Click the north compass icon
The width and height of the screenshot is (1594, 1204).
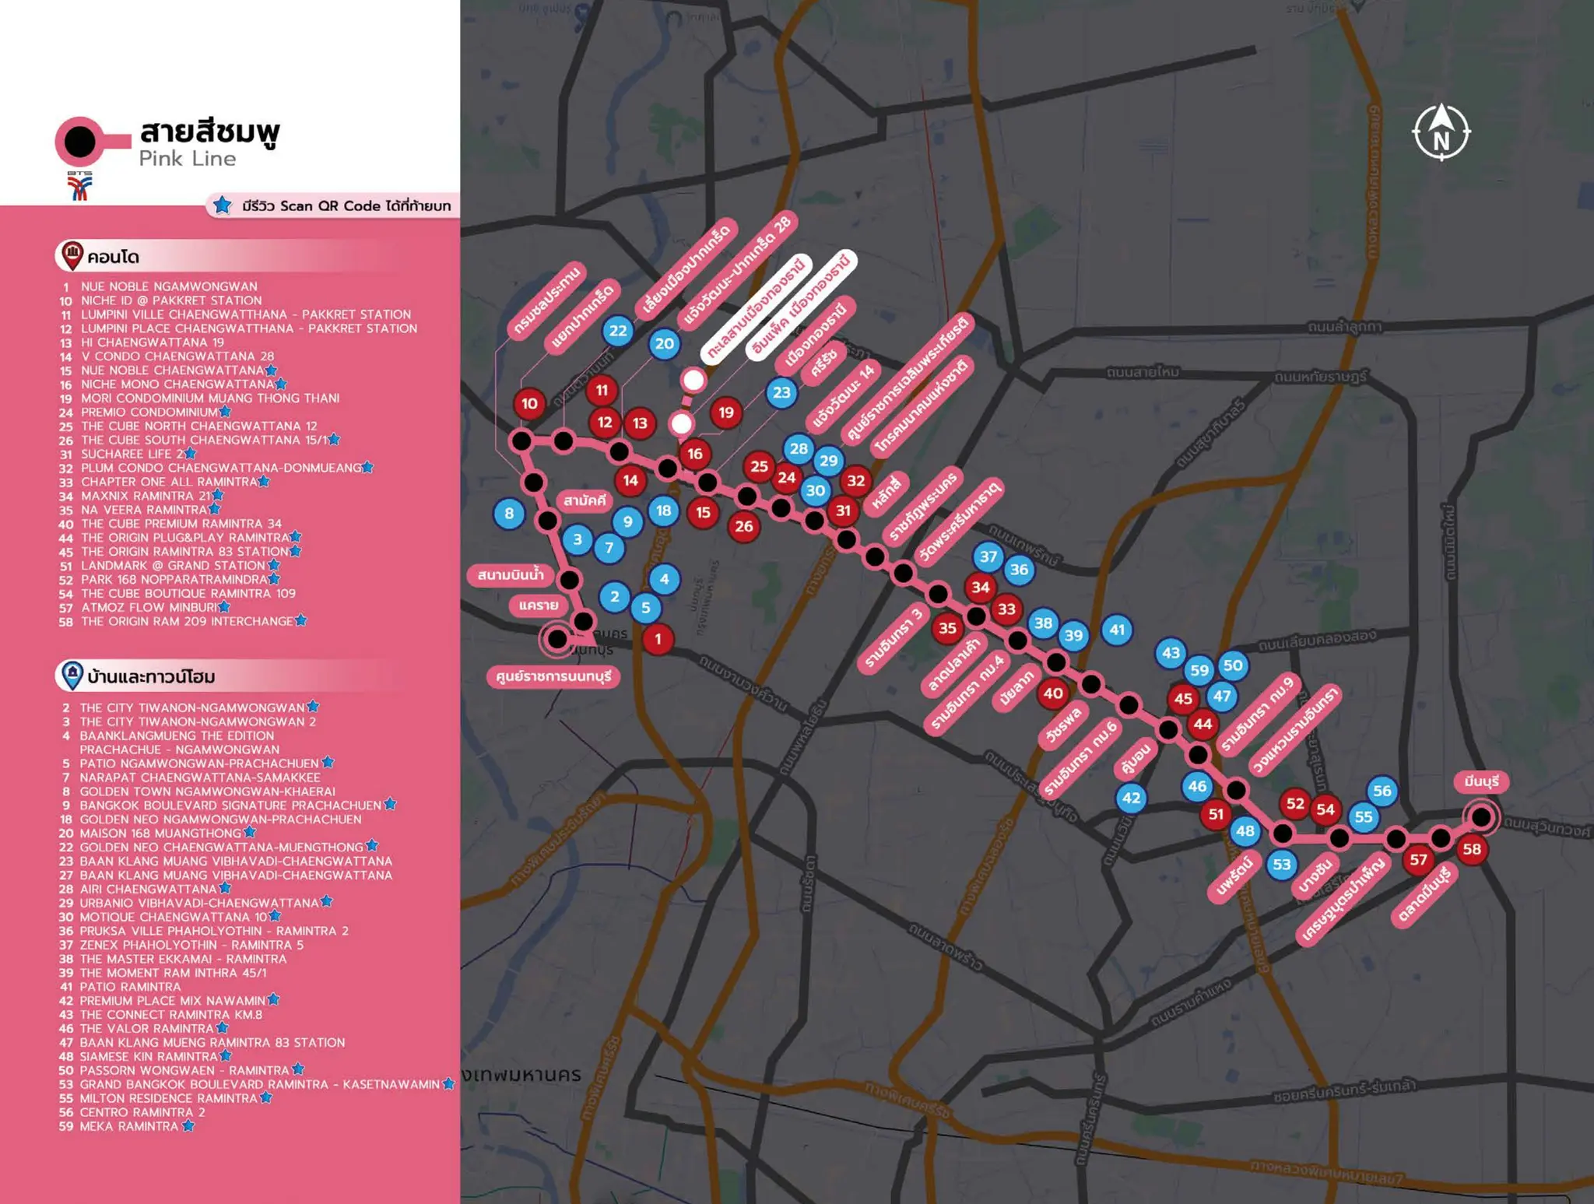coord(1441,132)
